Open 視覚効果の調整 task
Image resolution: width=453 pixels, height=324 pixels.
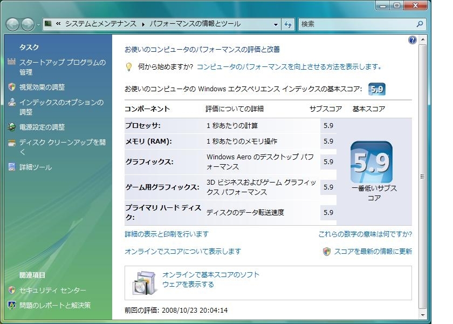point(42,87)
